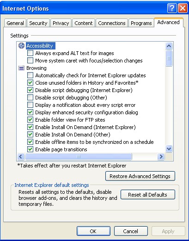Viewport: 189px width, 241px height.
Task: Select the Browsing tree heading
Action: coord(37,68)
